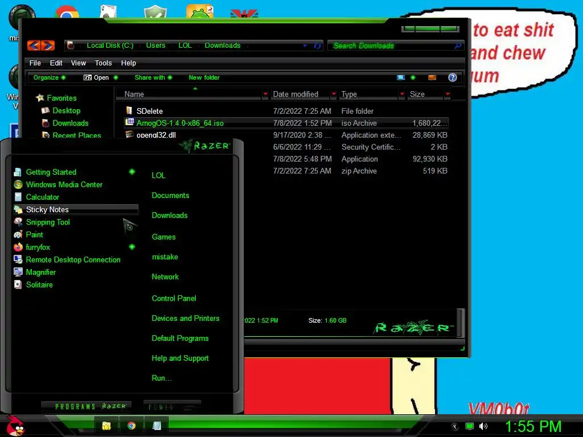The height and width of the screenshot is (437, 583).
Task: Open the Programs Razer all programs button
Action: [x=87, y=406]
